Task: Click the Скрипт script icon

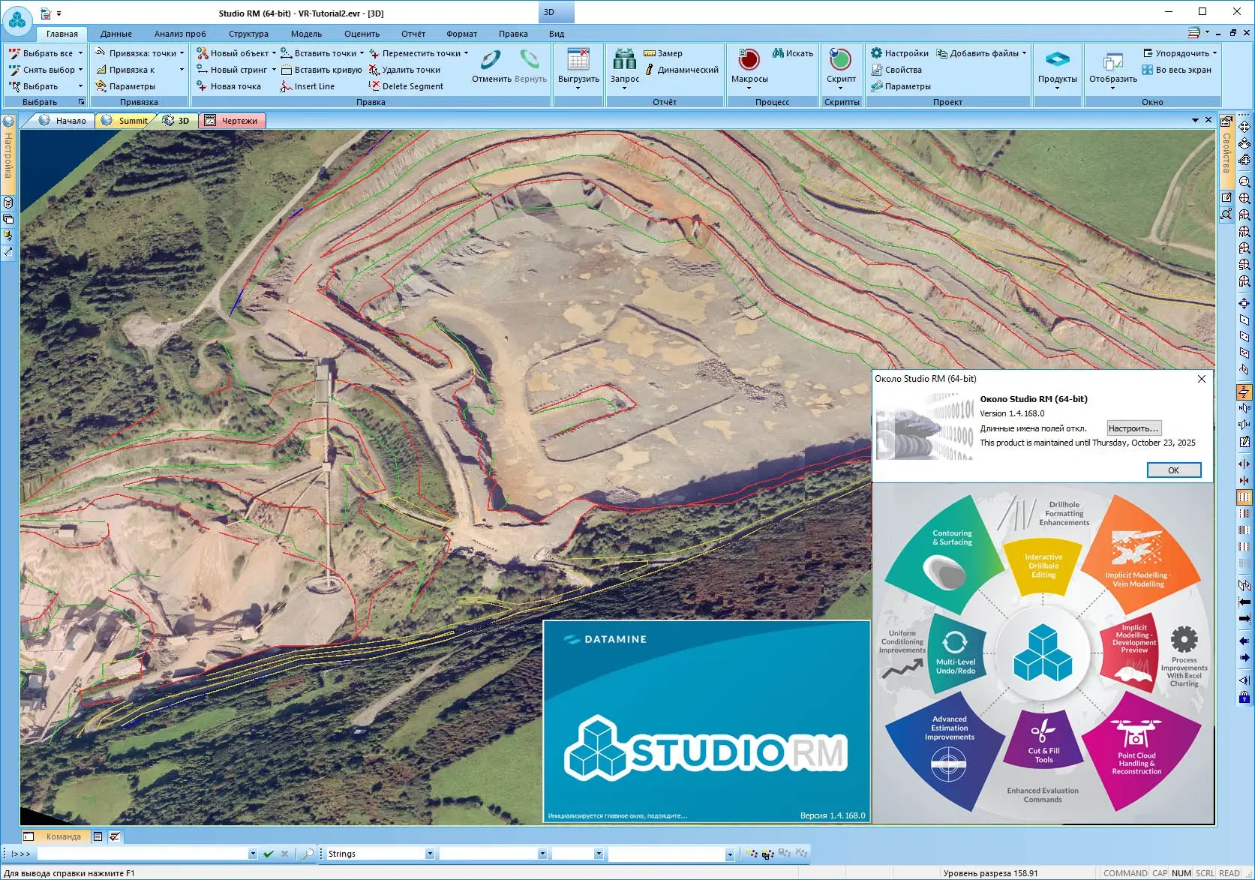Action: pos(840,59)
